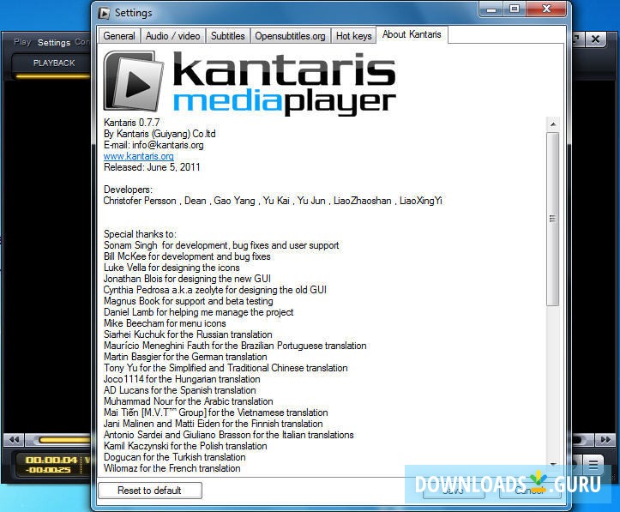
Task: Click the 'Siarhei Kuchuk' Russian translation line
Action: (188, 334)
